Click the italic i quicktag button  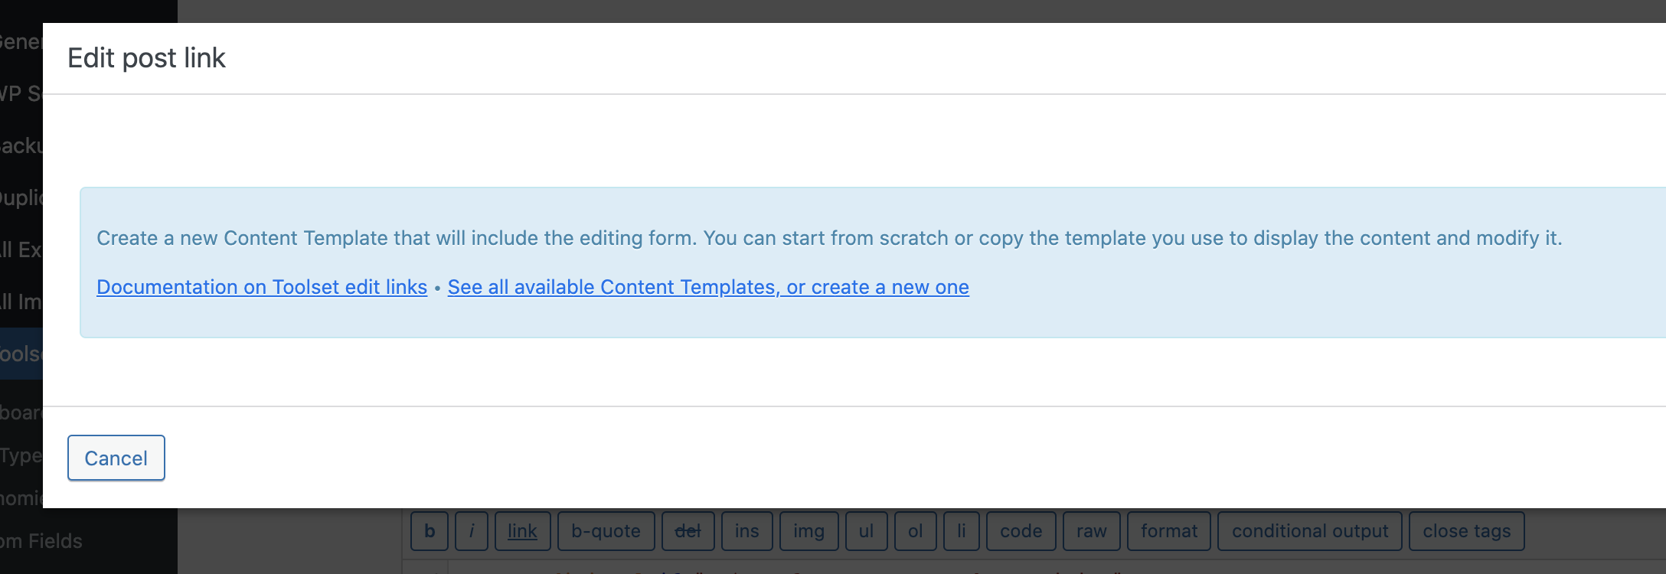coord(472,531)
